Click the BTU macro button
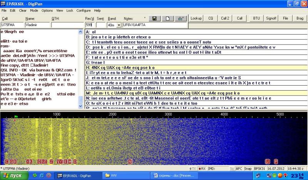Screen dimensions: 308x180 click(x=256, y=18)
